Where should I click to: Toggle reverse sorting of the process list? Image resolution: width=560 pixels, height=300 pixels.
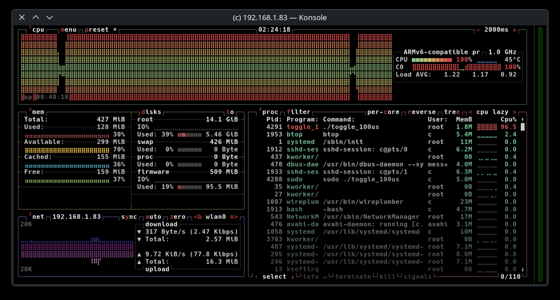[x=422, y=112]
